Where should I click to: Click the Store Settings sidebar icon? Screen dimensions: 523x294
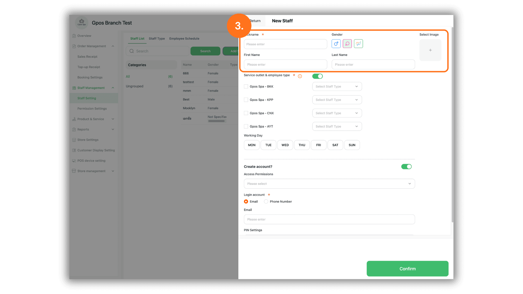[x=74, y=140]
